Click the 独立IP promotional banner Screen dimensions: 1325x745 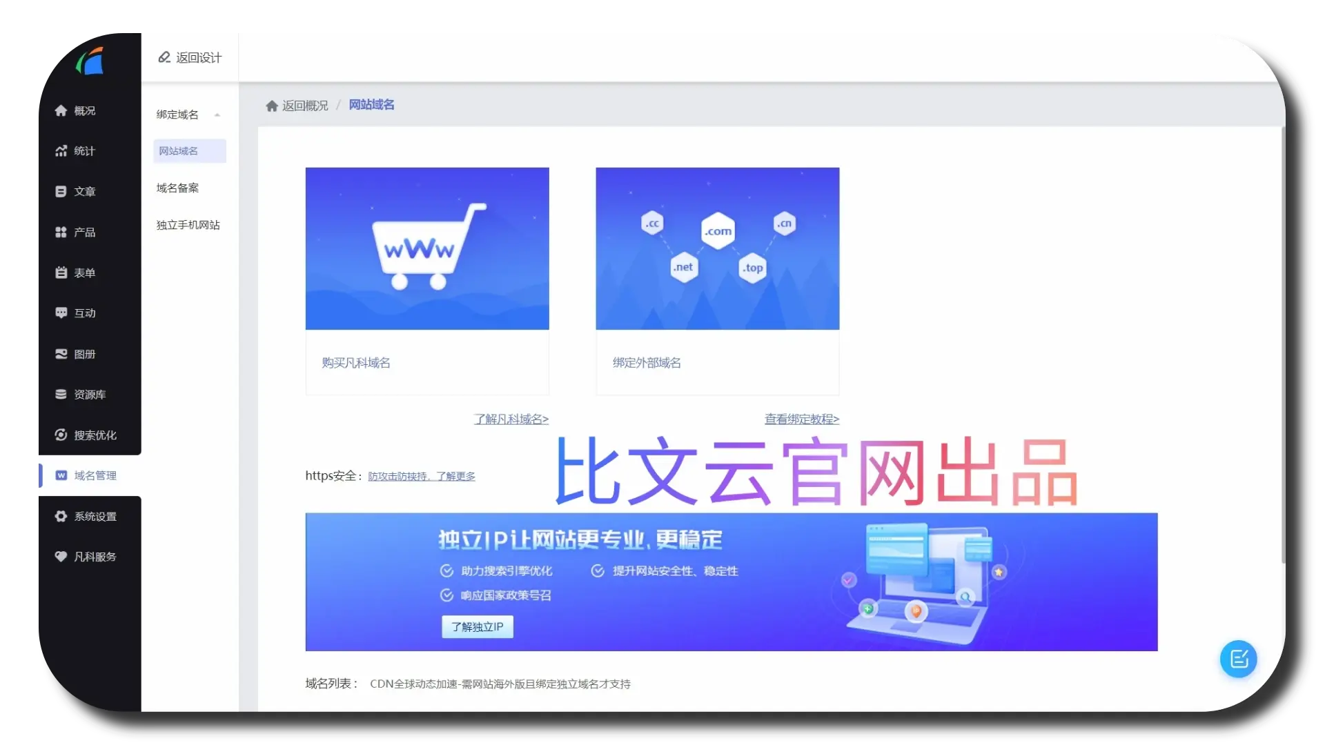(x=732, y=582)
